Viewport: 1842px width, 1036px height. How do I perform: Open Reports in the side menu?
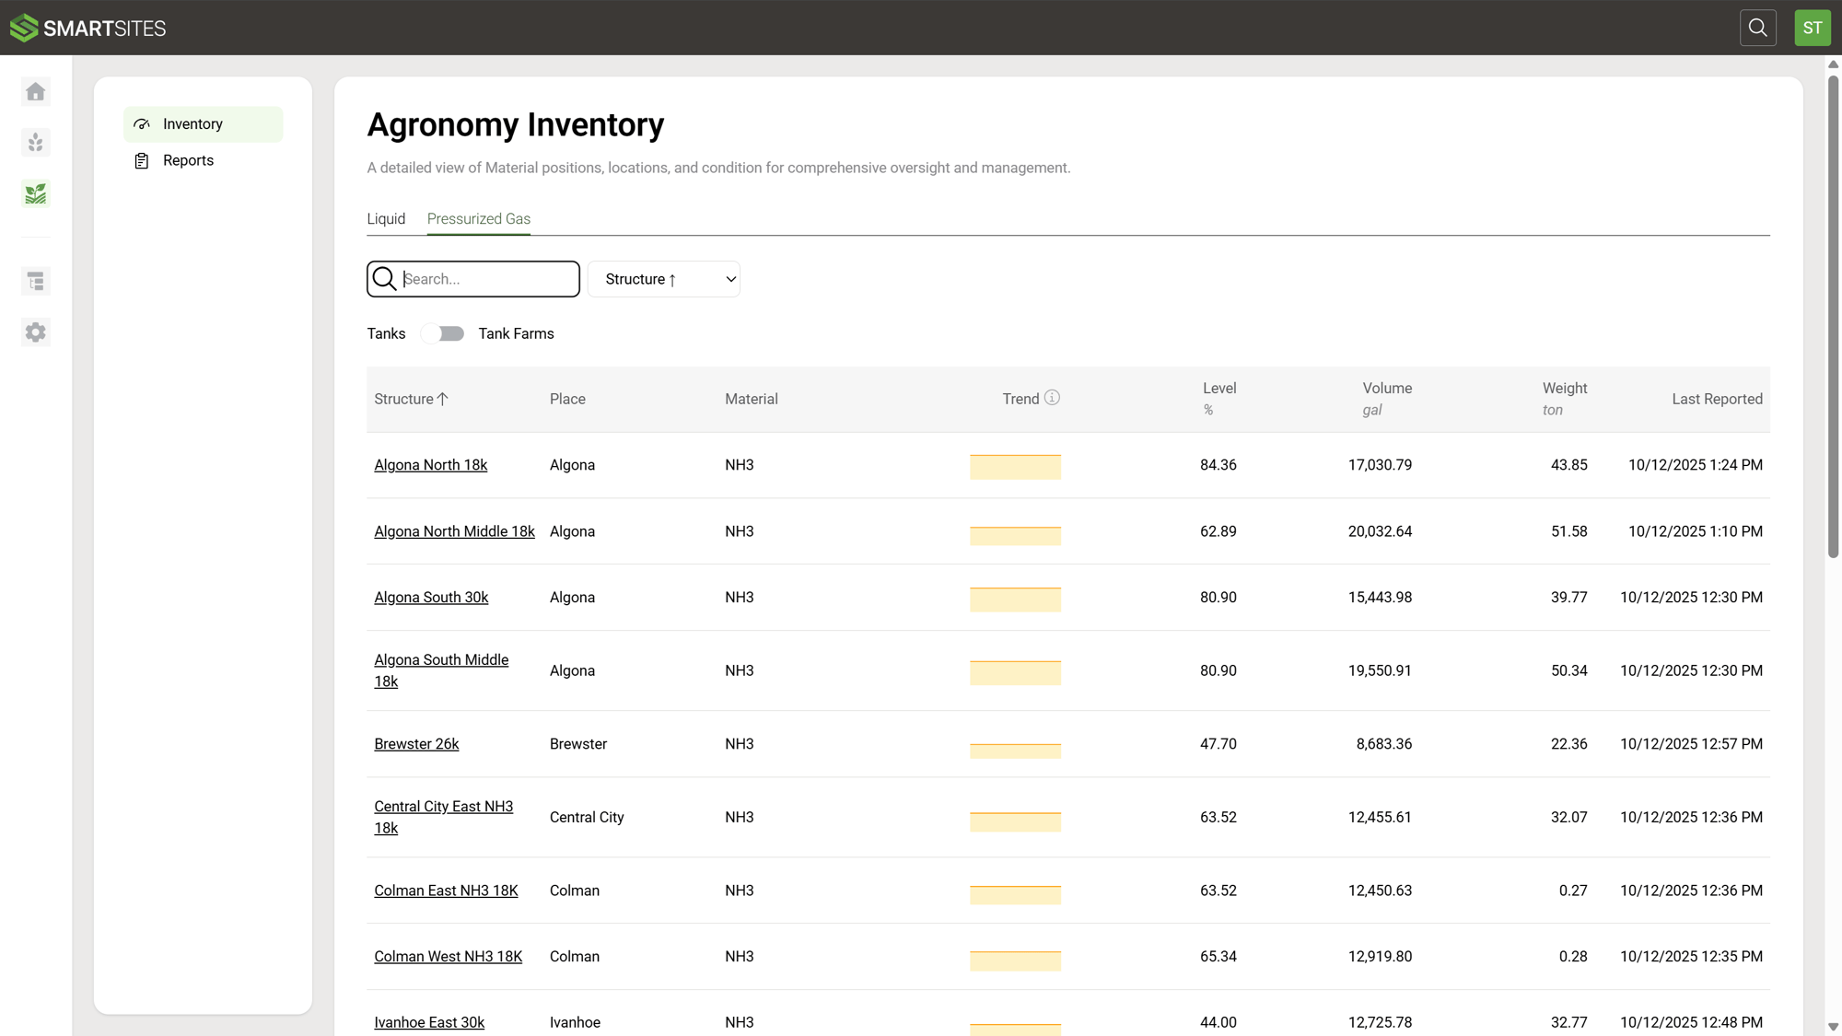pos(188,160)
